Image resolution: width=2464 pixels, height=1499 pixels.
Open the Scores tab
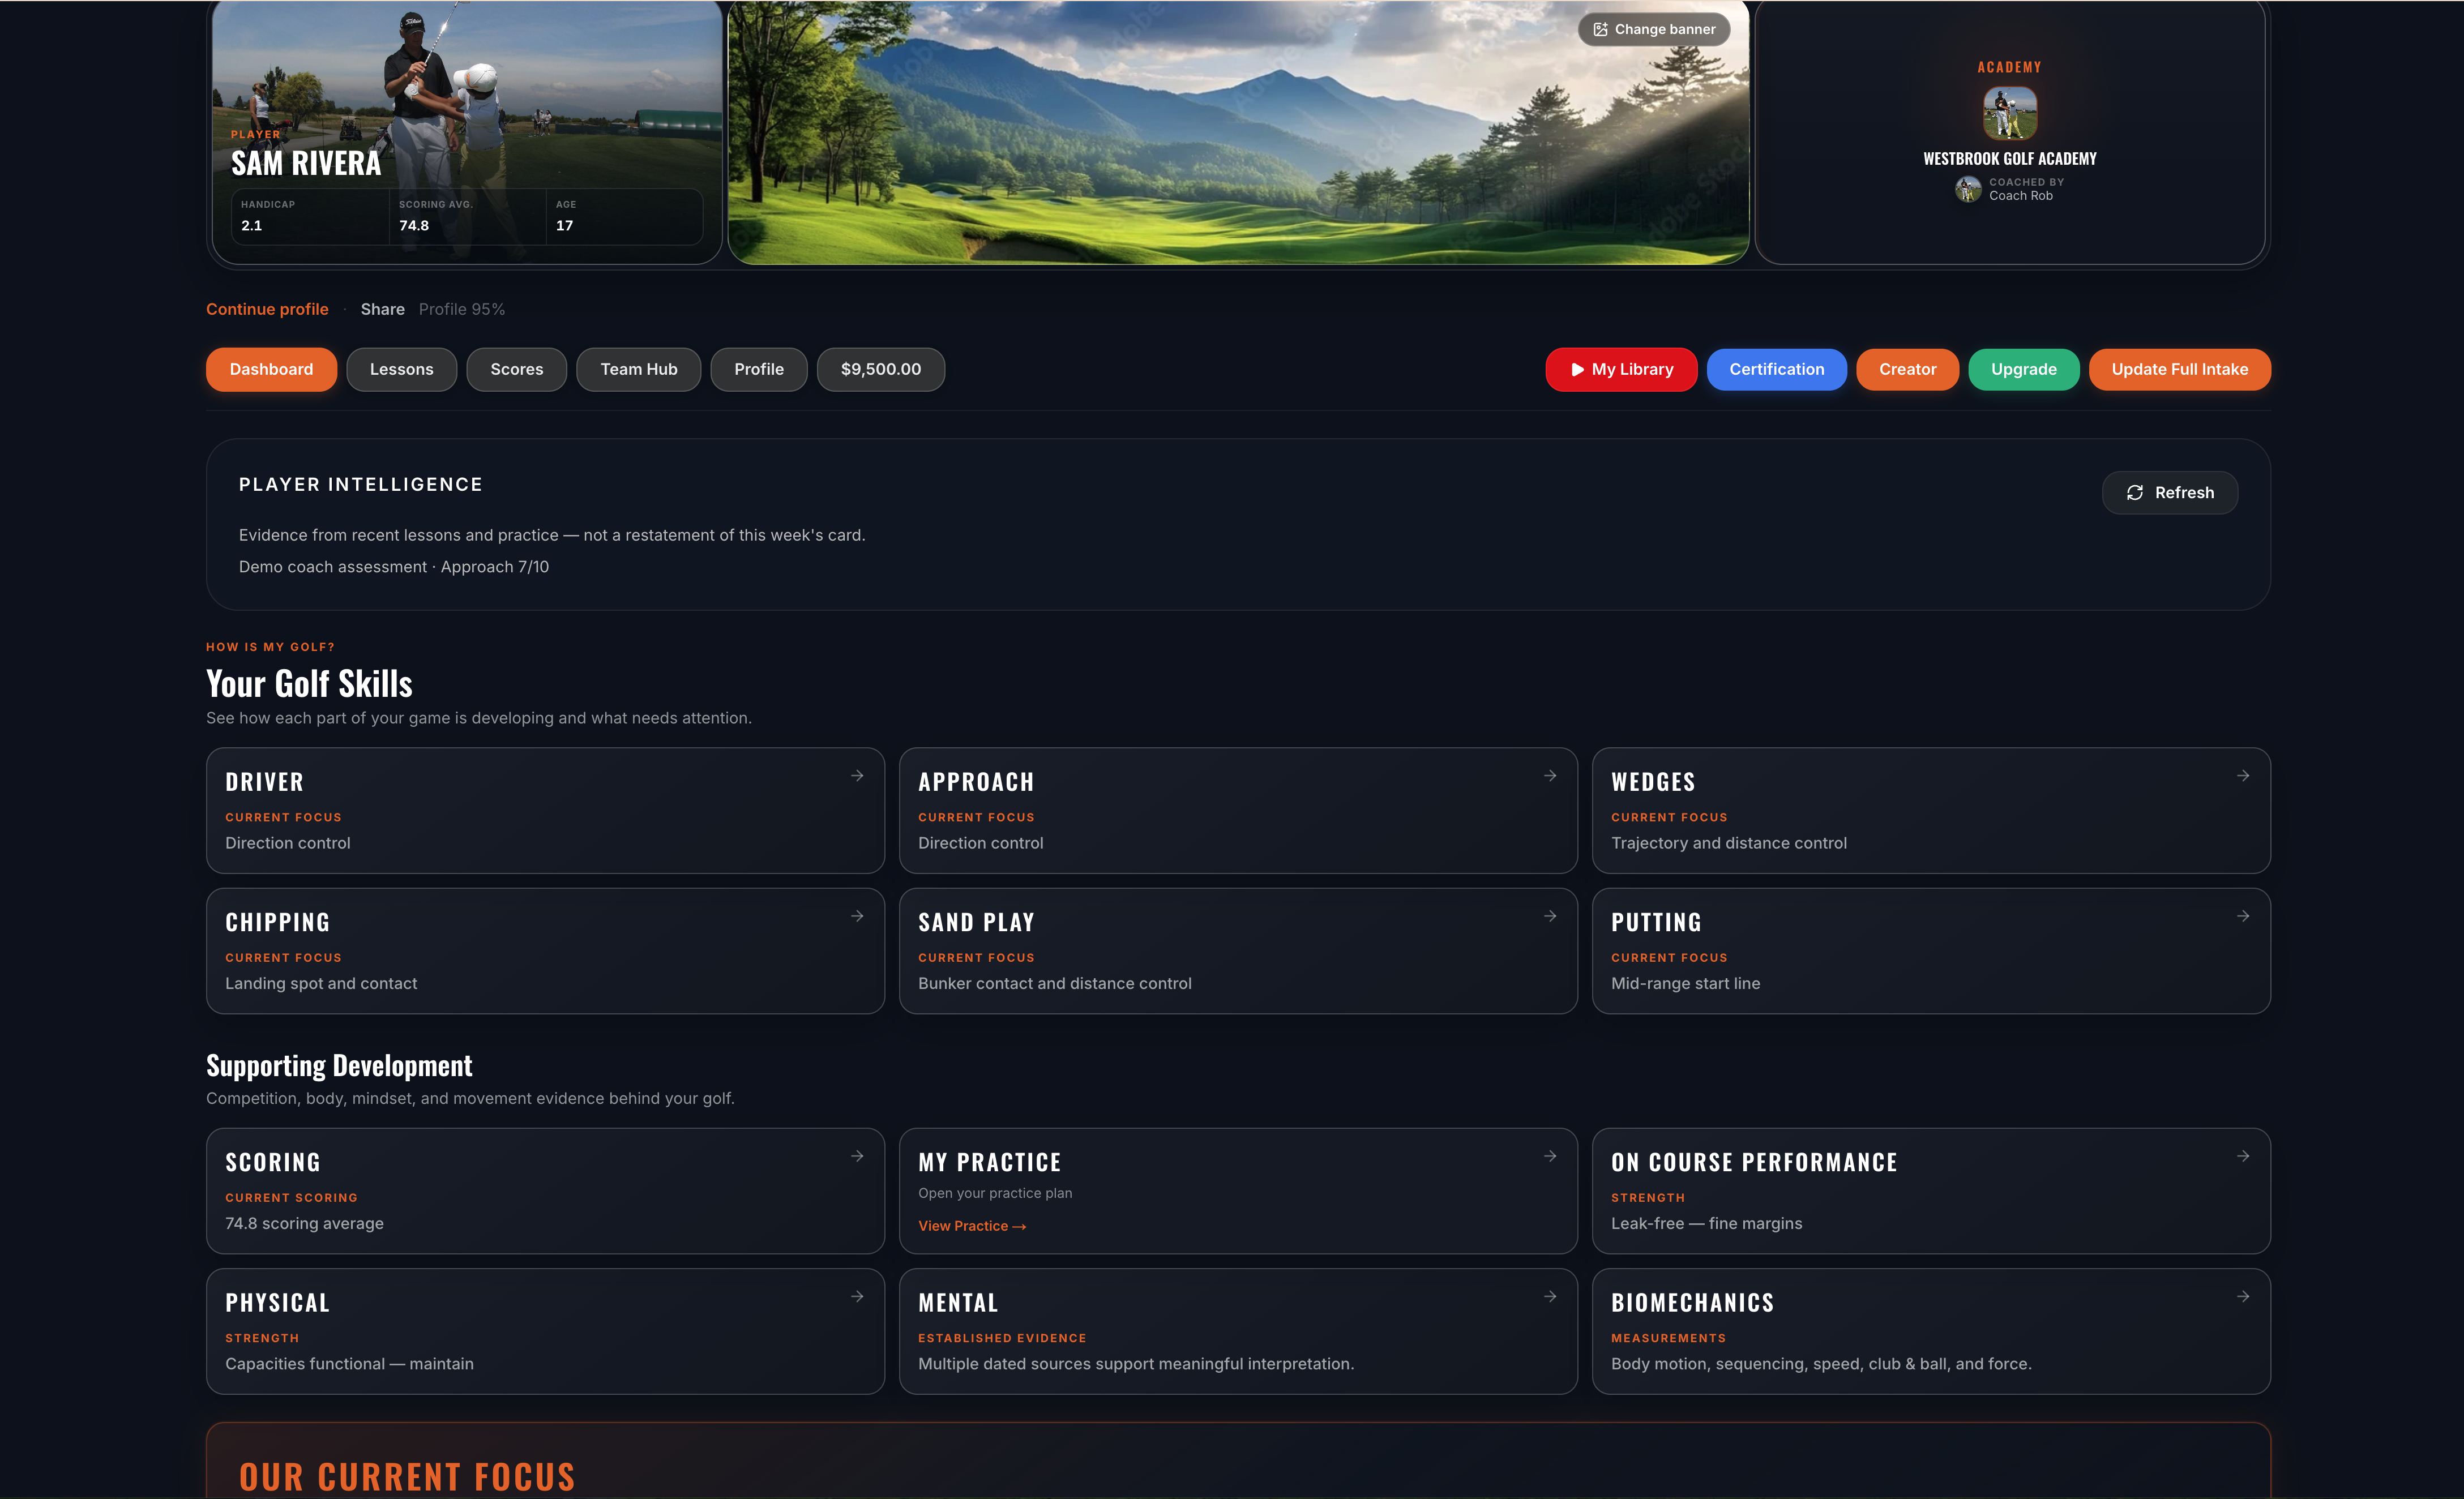click(x=517, y=369)
